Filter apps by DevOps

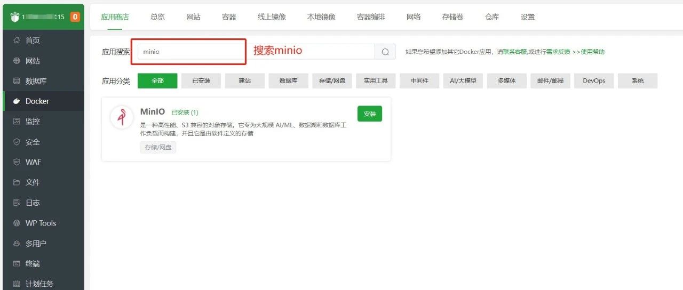(x=594, y=80)
